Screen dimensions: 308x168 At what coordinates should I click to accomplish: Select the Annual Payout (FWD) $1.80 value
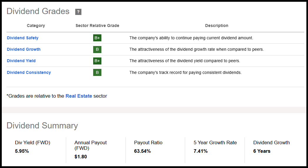(x=81, y=157)
